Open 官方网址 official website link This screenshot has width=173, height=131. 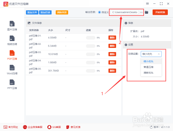[11, 127]
